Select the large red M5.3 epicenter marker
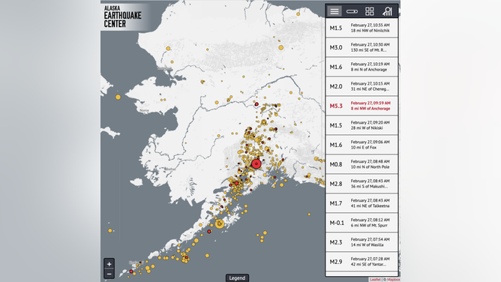The image size is (501, 282). (x=256, y=163)
